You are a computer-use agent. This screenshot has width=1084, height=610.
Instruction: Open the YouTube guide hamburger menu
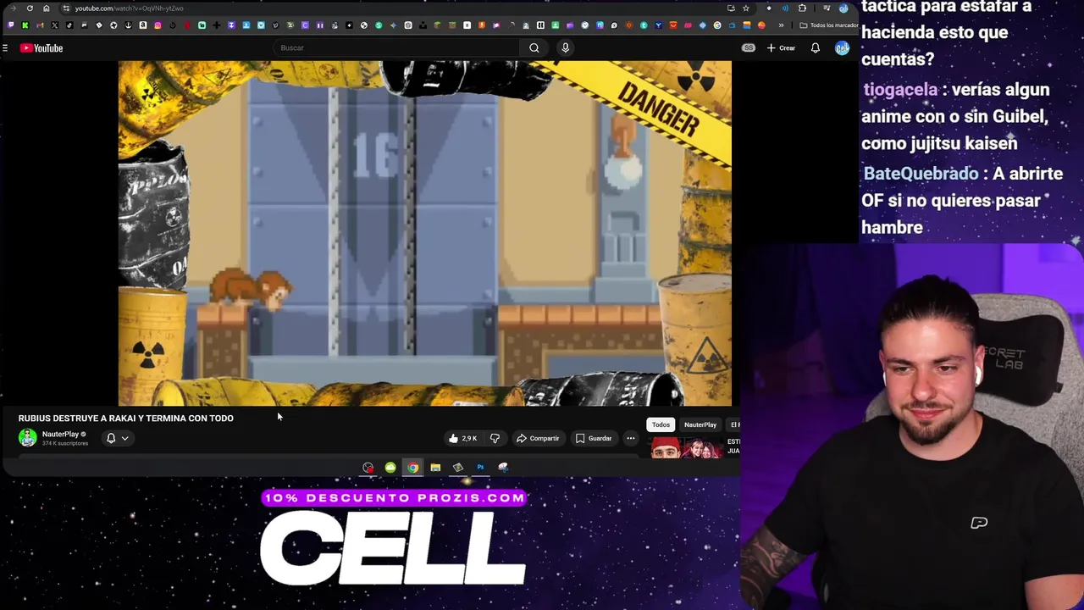[x=5, y=48]
